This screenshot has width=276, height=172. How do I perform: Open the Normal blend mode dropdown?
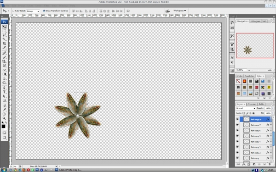[x=246, y=108]
